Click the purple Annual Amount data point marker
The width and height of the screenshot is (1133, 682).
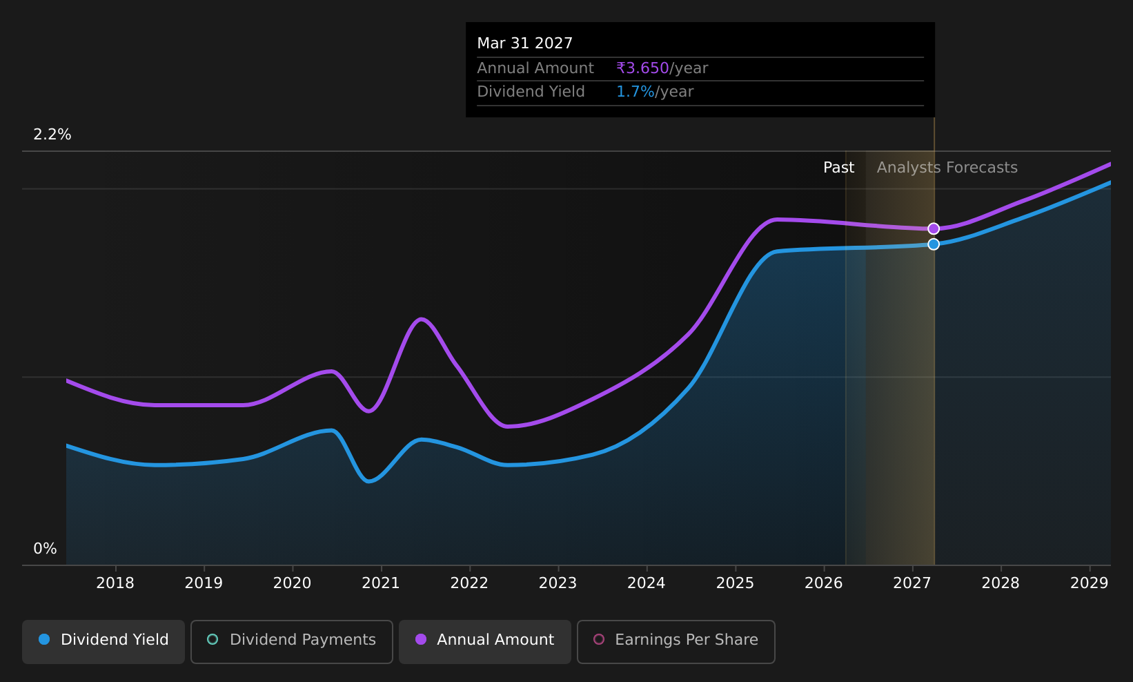pos(934,228)
